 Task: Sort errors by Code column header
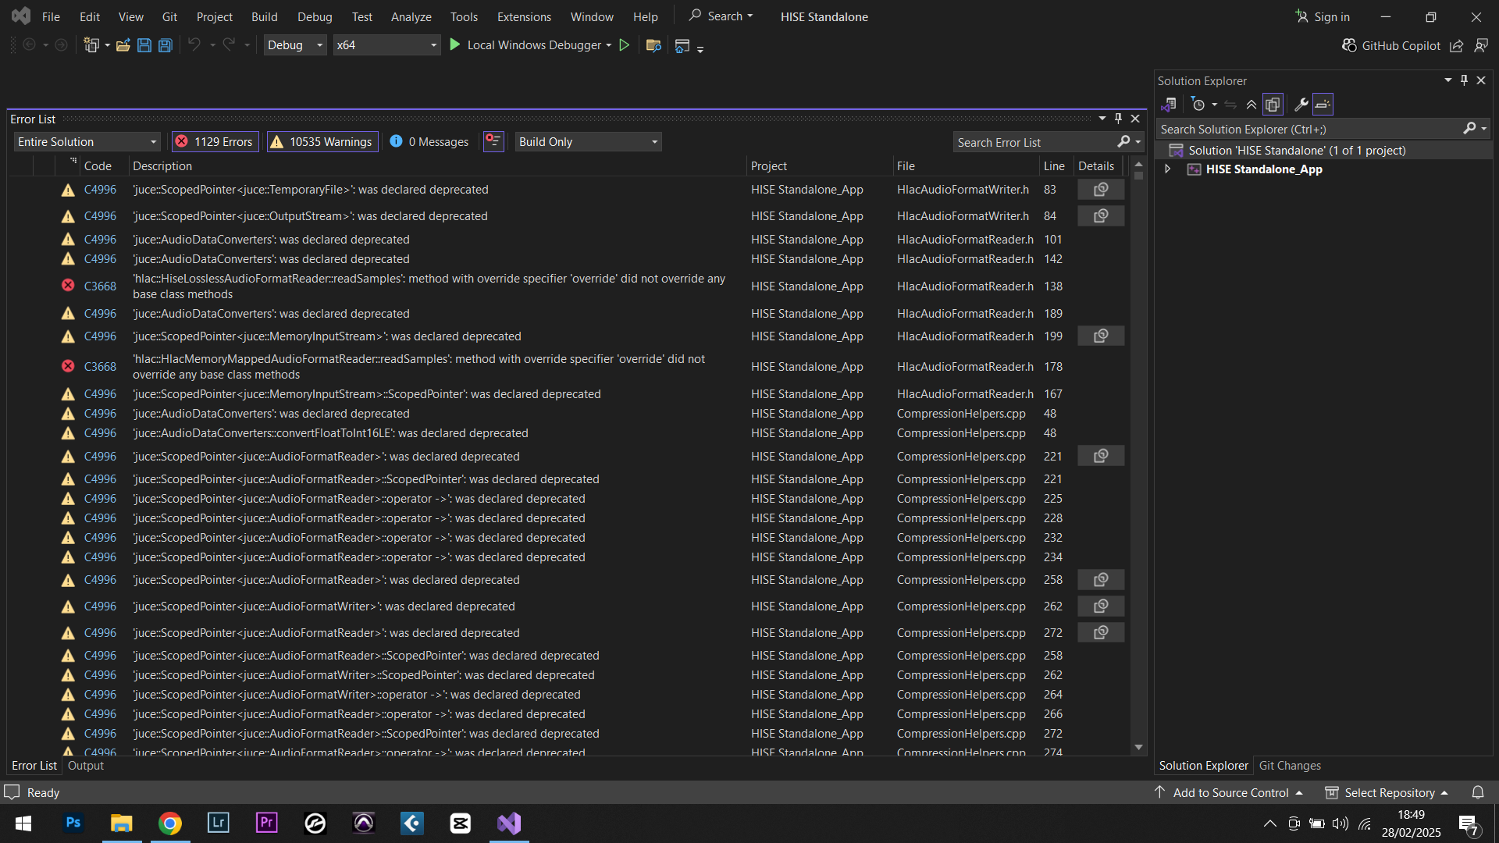[98, 166]
